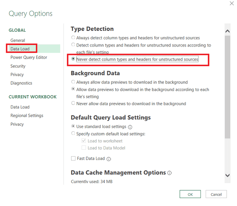Open Power Query Editor settings

pyautogui.click(x=29, y=57)
